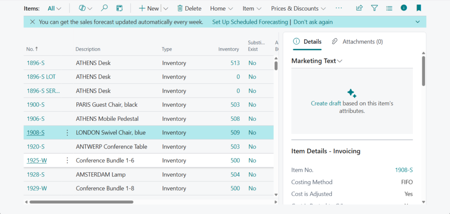Open the Prices & Discounts menu

click(x=298, y=8)
